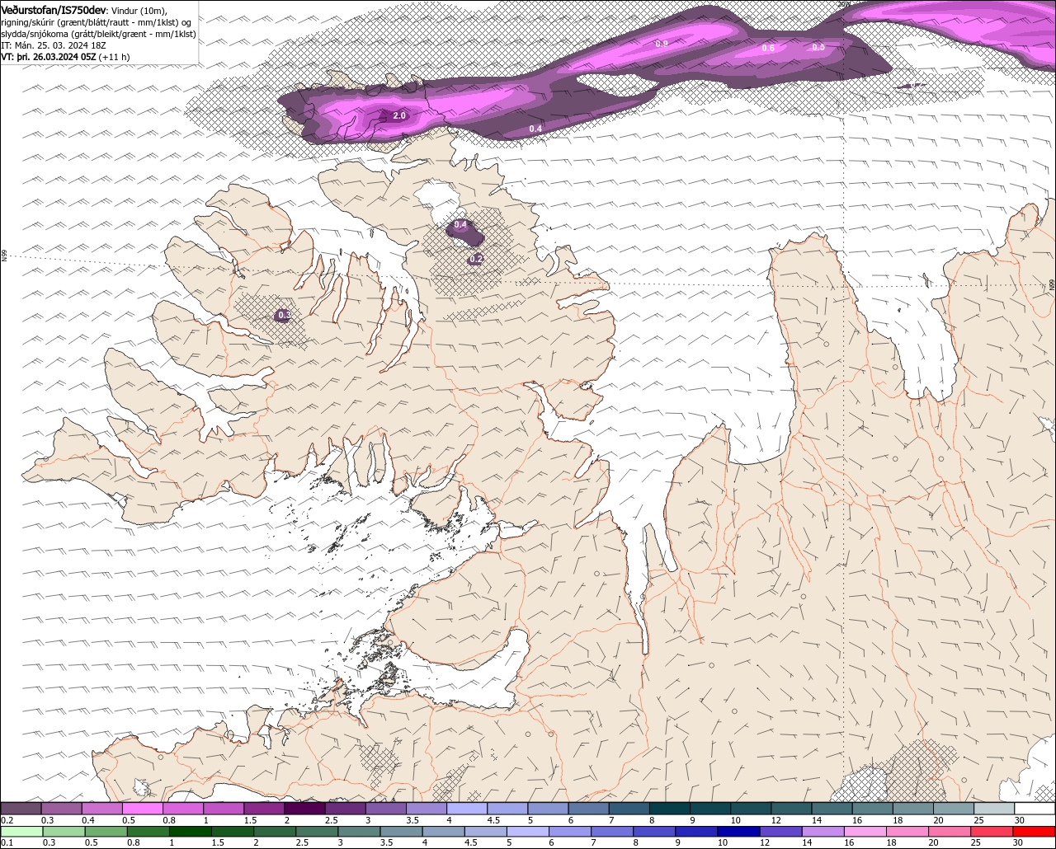Click the N66 latitude label on the right edge
The height and width of the screenshot is (849, 1056).
click(1052, 284)
